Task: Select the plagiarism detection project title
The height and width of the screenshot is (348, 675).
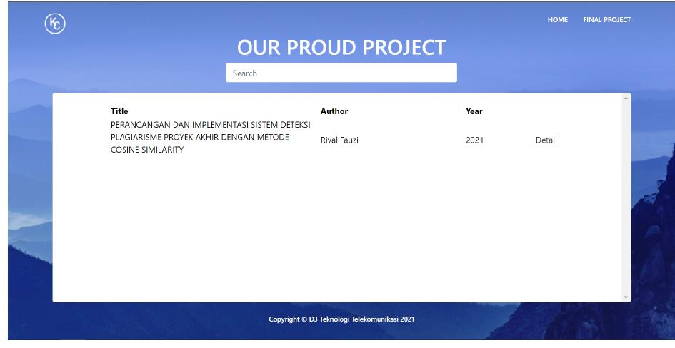Action: tap(211, 137)
